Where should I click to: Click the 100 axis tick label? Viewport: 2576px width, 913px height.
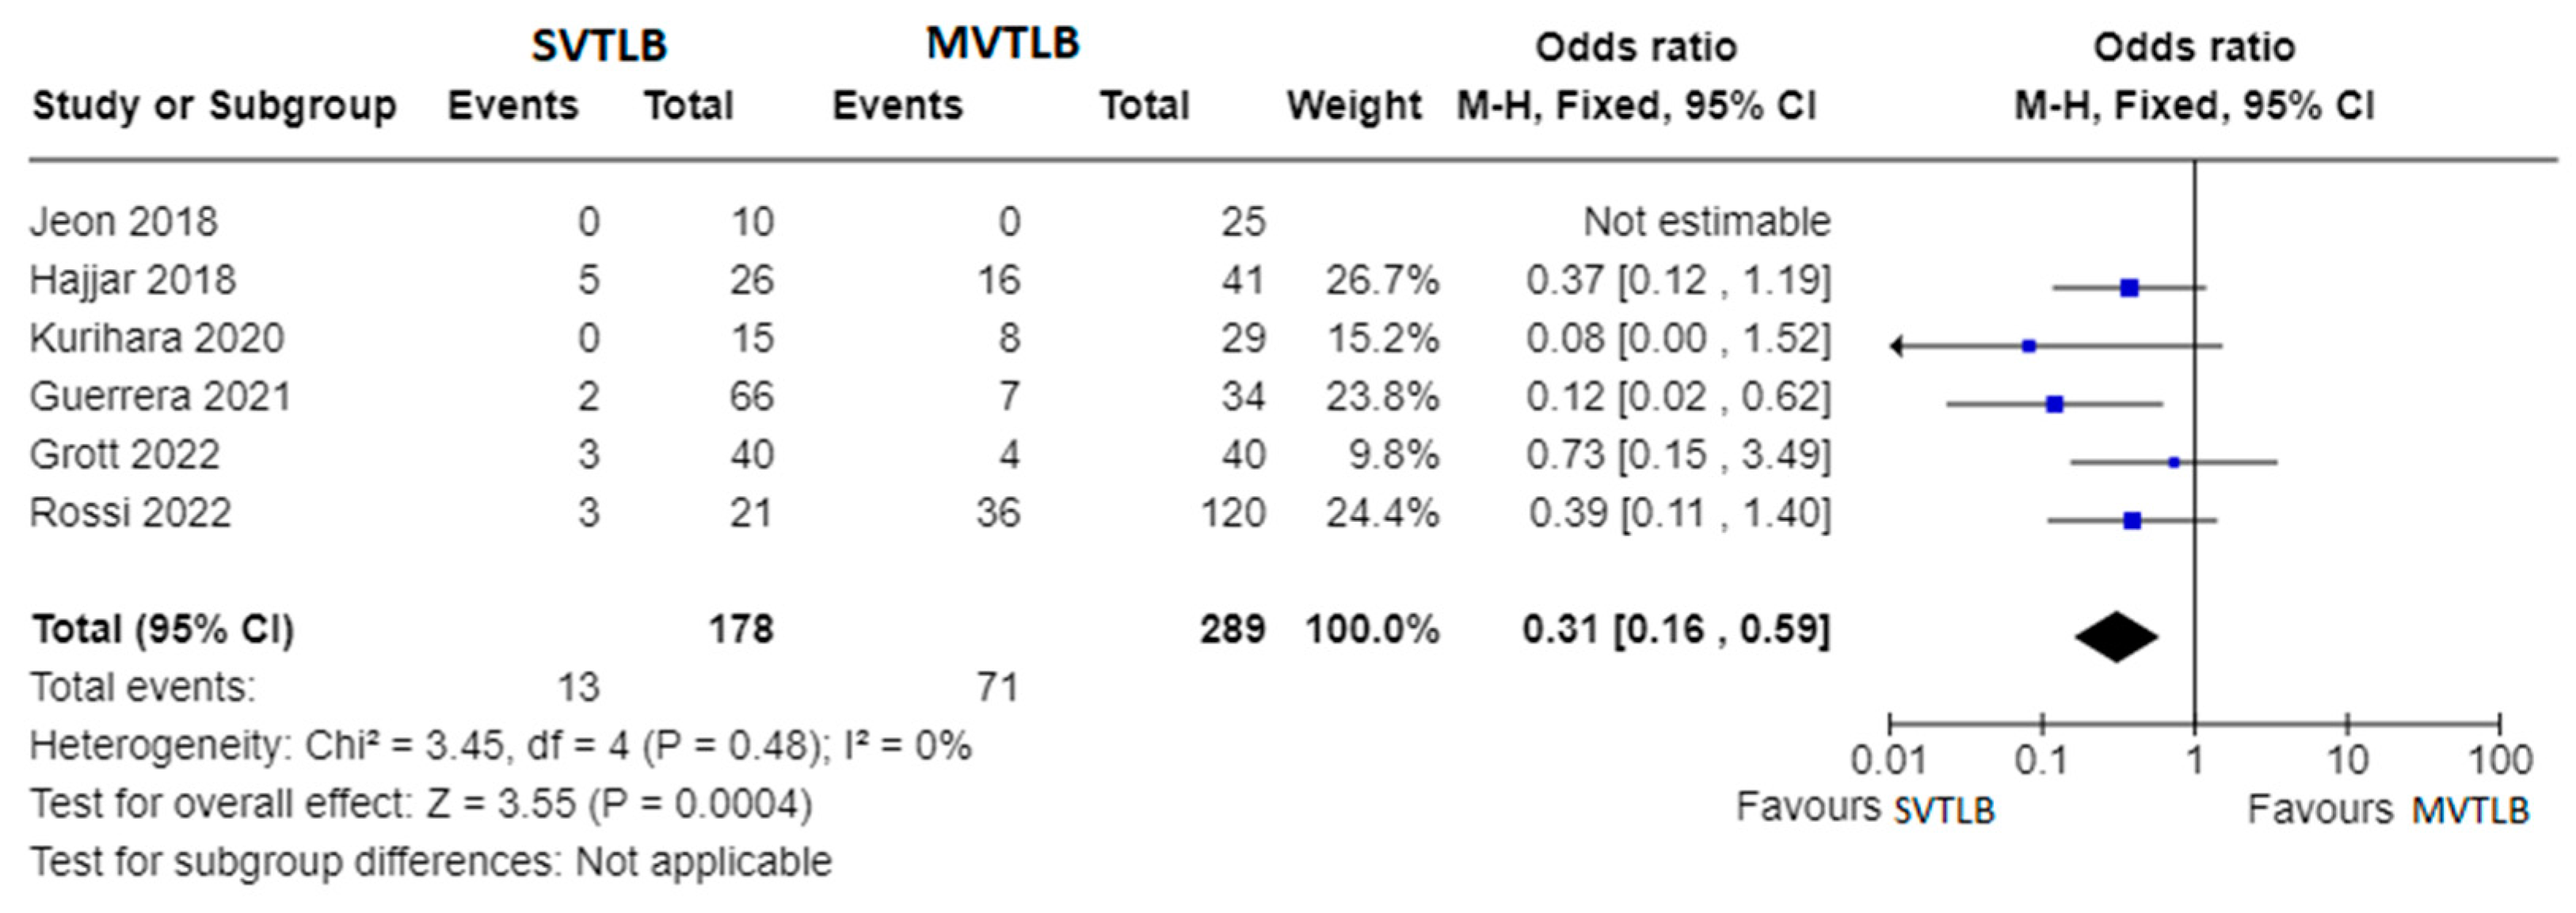tap(2500, 762)
